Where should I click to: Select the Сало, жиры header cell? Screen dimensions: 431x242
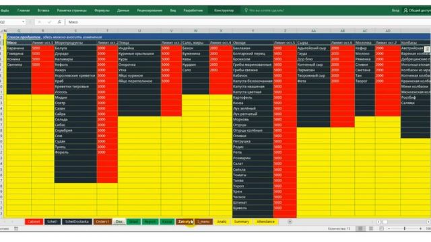pos(195,42)
